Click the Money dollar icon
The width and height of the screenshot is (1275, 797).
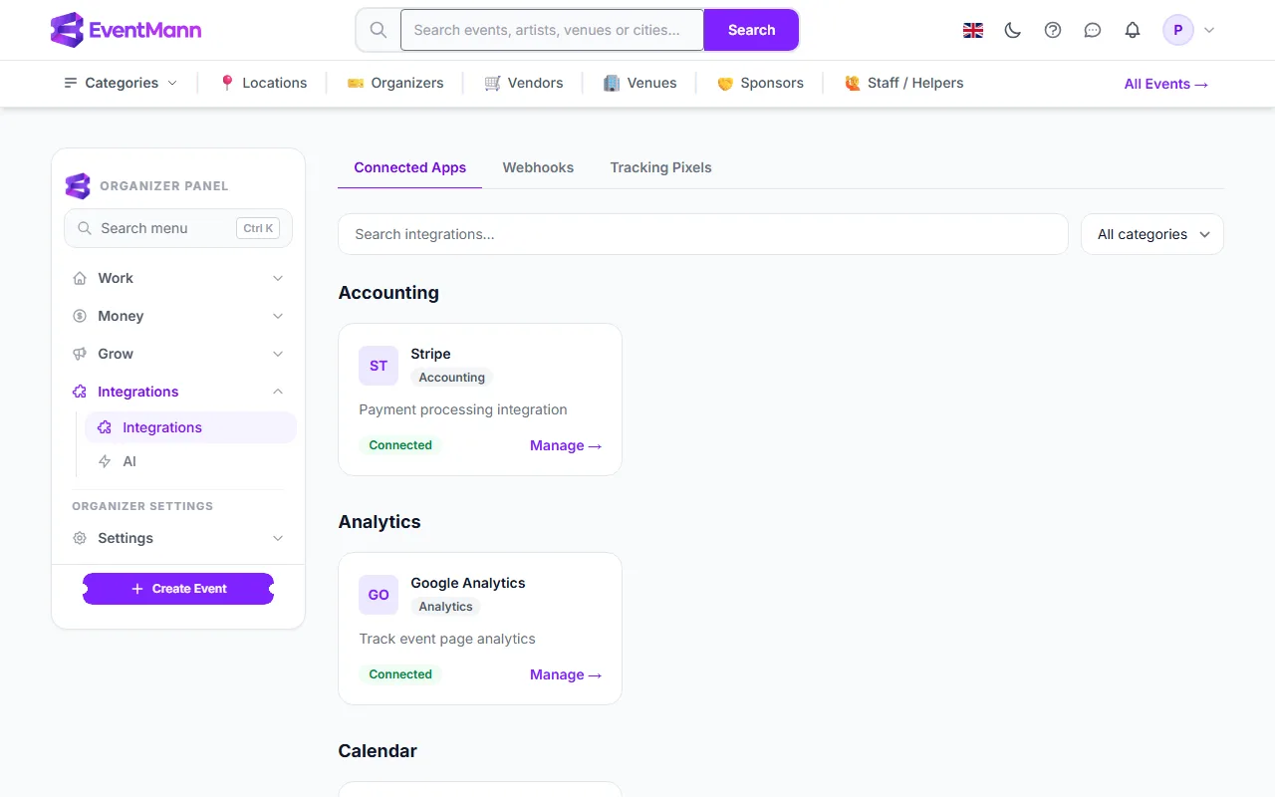pyautogui.click(x=80, y=316)
